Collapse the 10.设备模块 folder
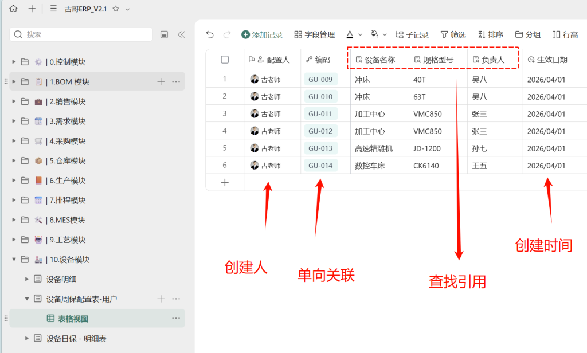This screenshot has width=587, height=353. [x=14, y=259]
